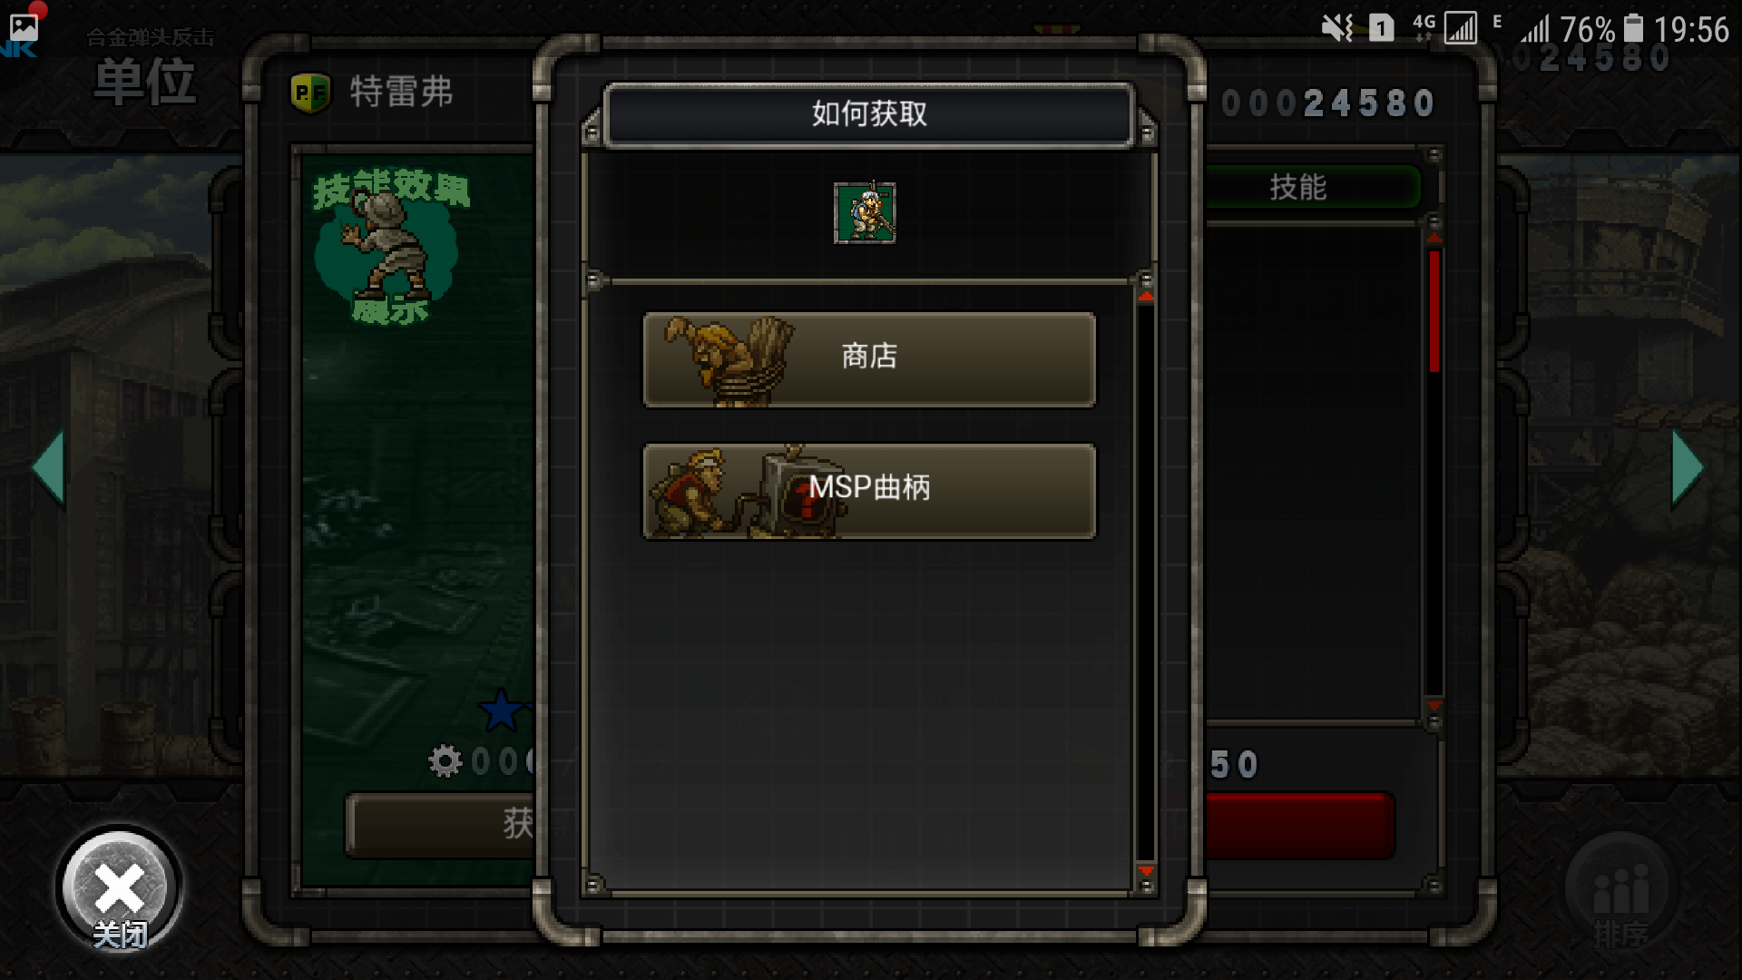Tap the Trevor unit portrait icon

point(865,212)
